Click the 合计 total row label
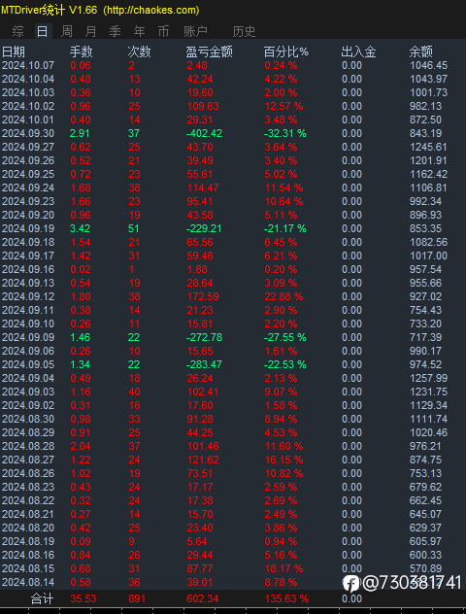Image resolution: width=466 pixels, height=614 pixels. tap(43, 598)
